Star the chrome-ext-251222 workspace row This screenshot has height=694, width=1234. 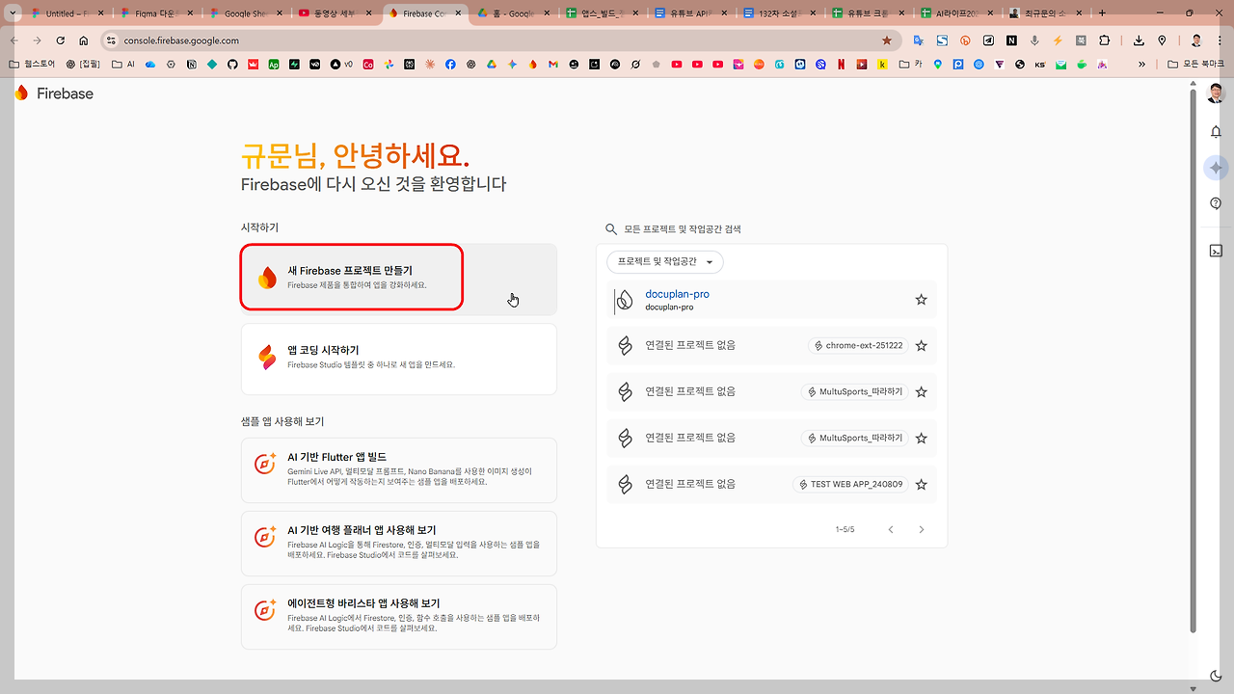[x=921, y=345]
